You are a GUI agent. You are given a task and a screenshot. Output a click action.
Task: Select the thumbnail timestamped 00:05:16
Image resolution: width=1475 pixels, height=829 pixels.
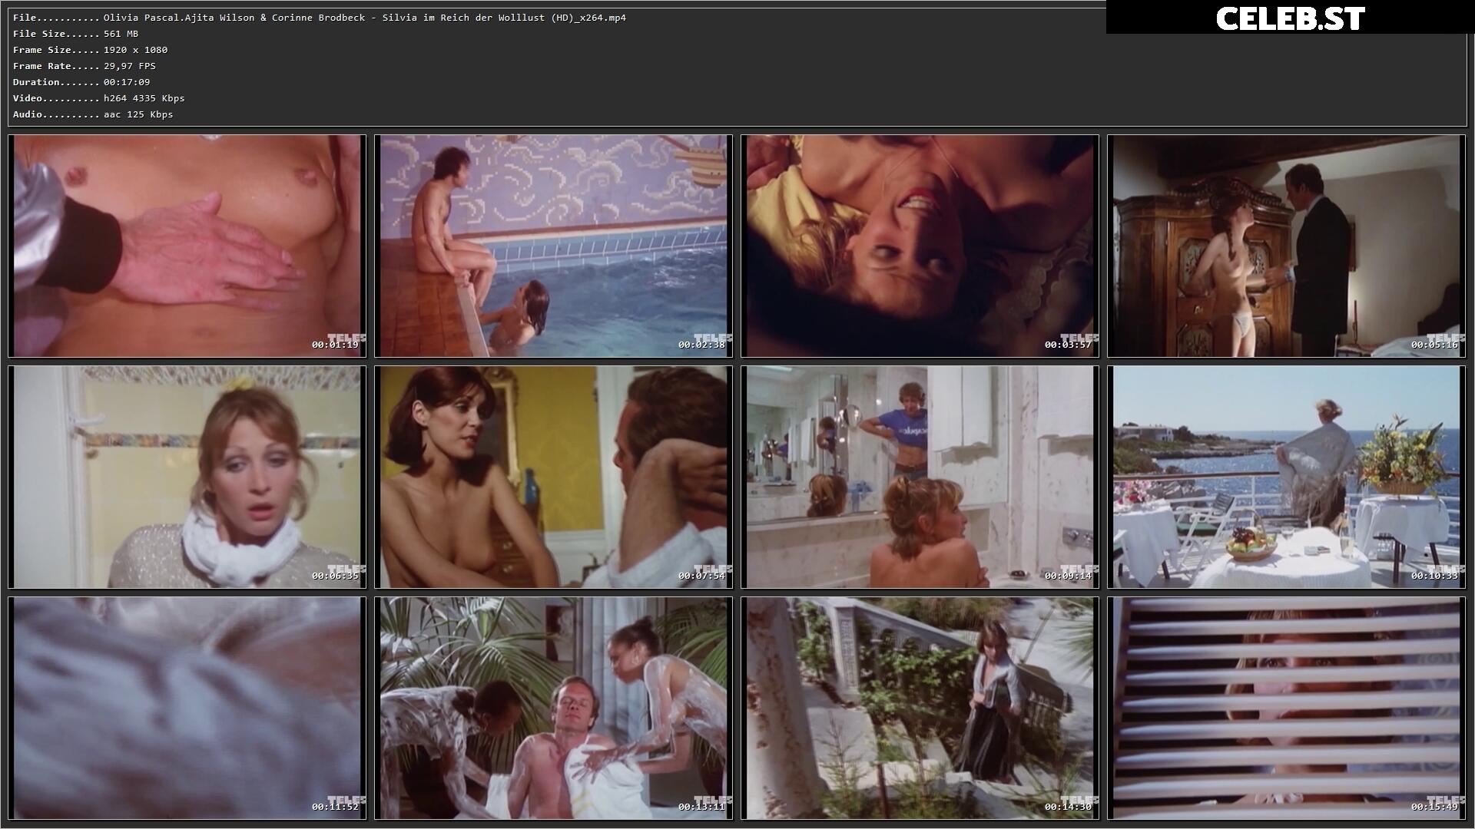click(x=1286, y=246)
